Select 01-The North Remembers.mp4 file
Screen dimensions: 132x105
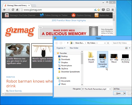click(x=103, y=59)
